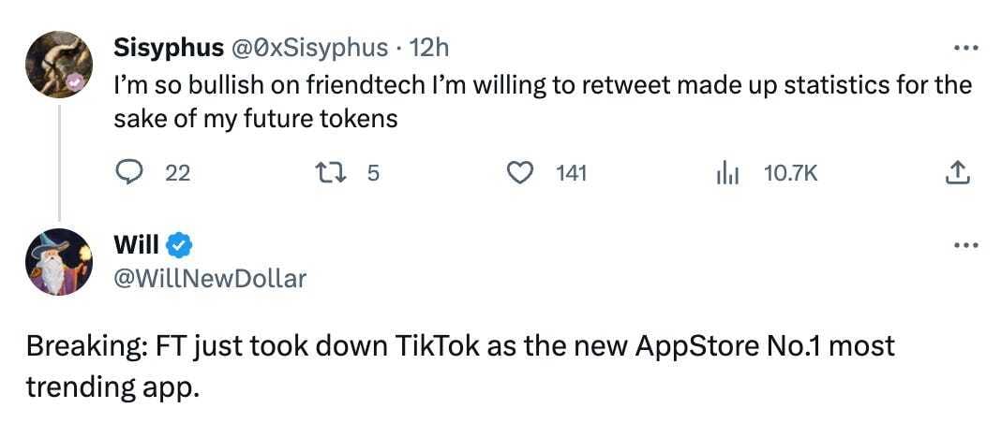Click the 141 likes count
1001x423 pixels.
(x=571, y=173)
